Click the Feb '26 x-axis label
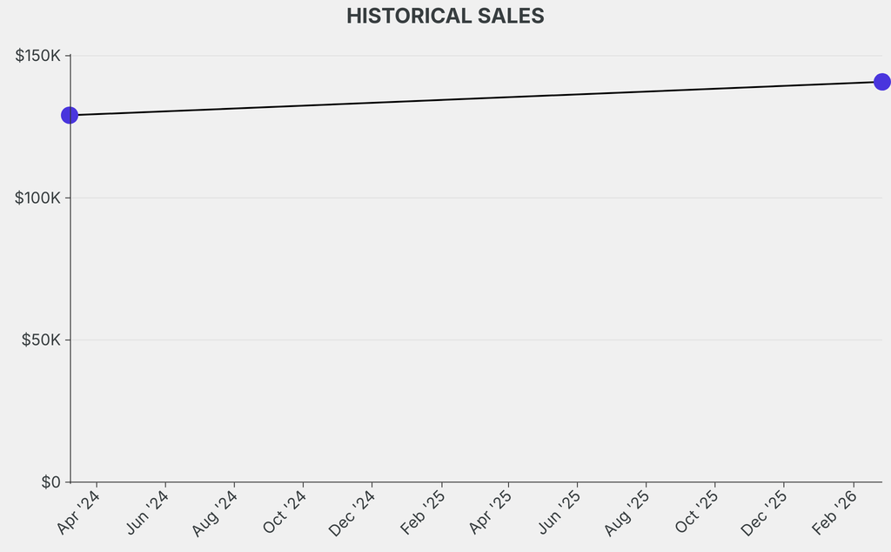 pos(835,513)
